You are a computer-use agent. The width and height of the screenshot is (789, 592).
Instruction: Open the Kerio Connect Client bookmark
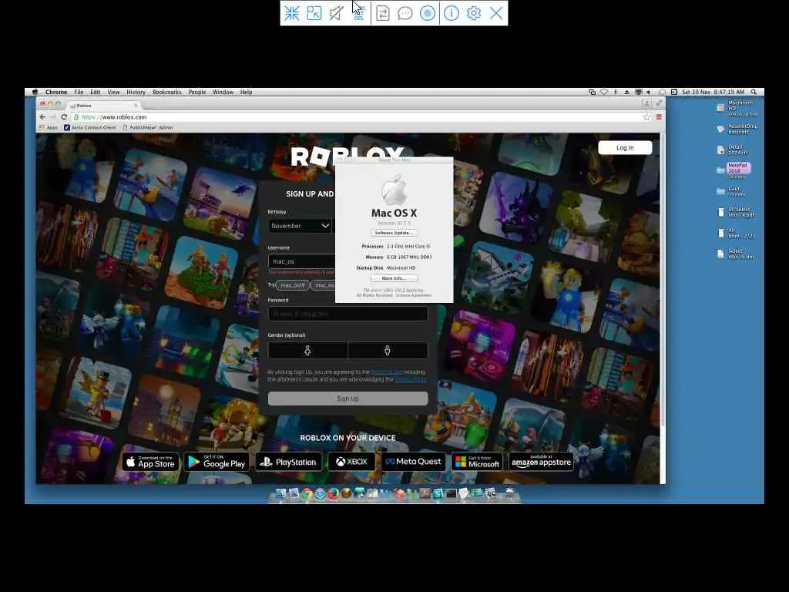click(90, 127)
